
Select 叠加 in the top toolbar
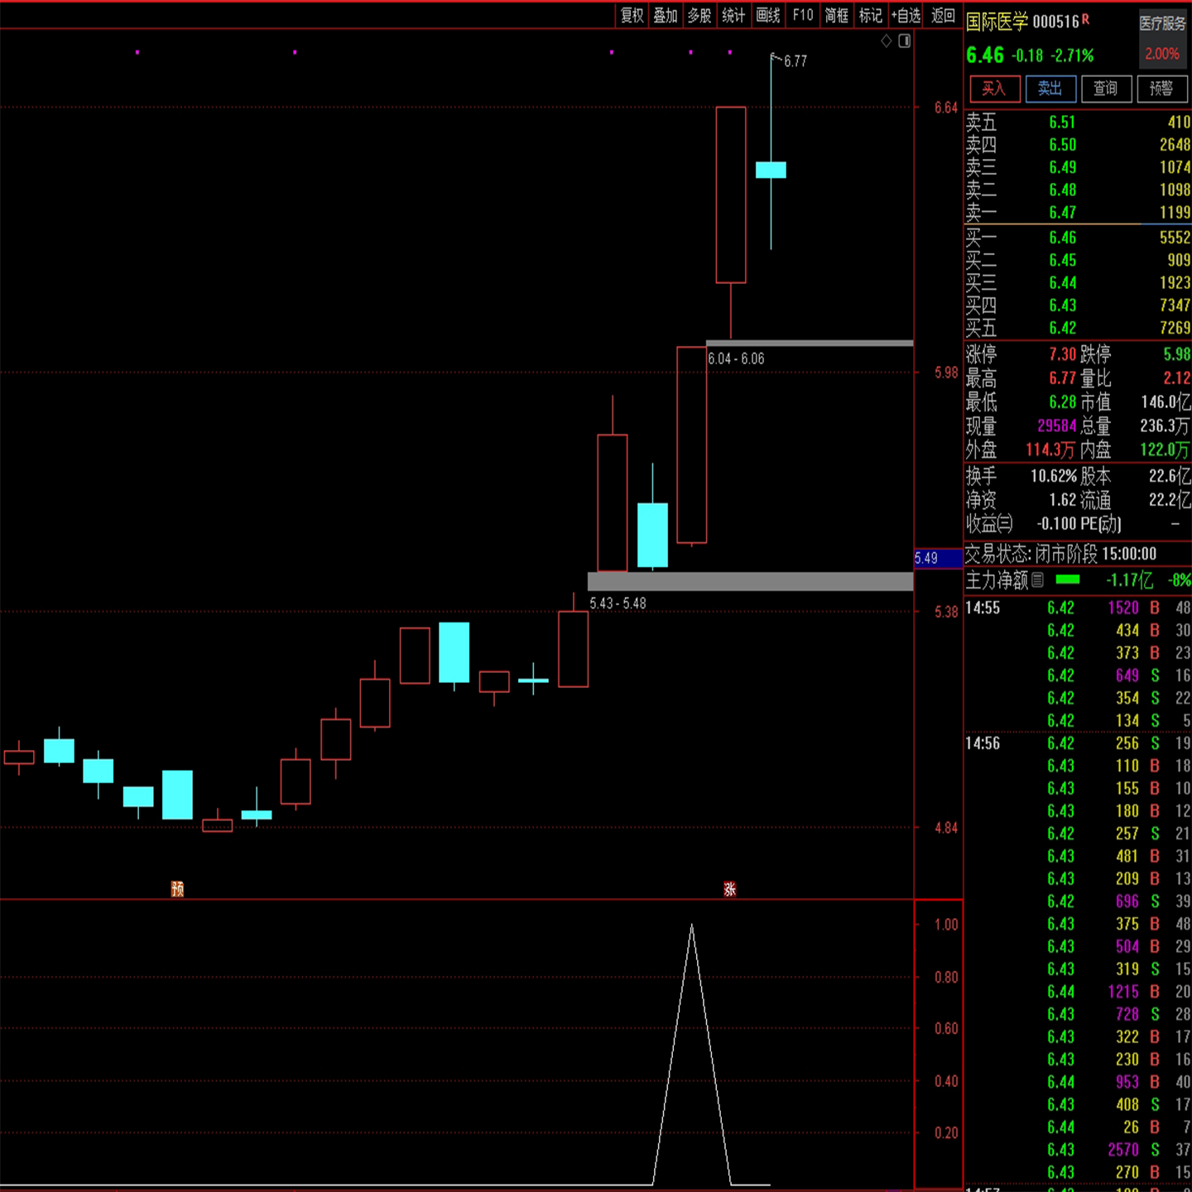[666, 15]
